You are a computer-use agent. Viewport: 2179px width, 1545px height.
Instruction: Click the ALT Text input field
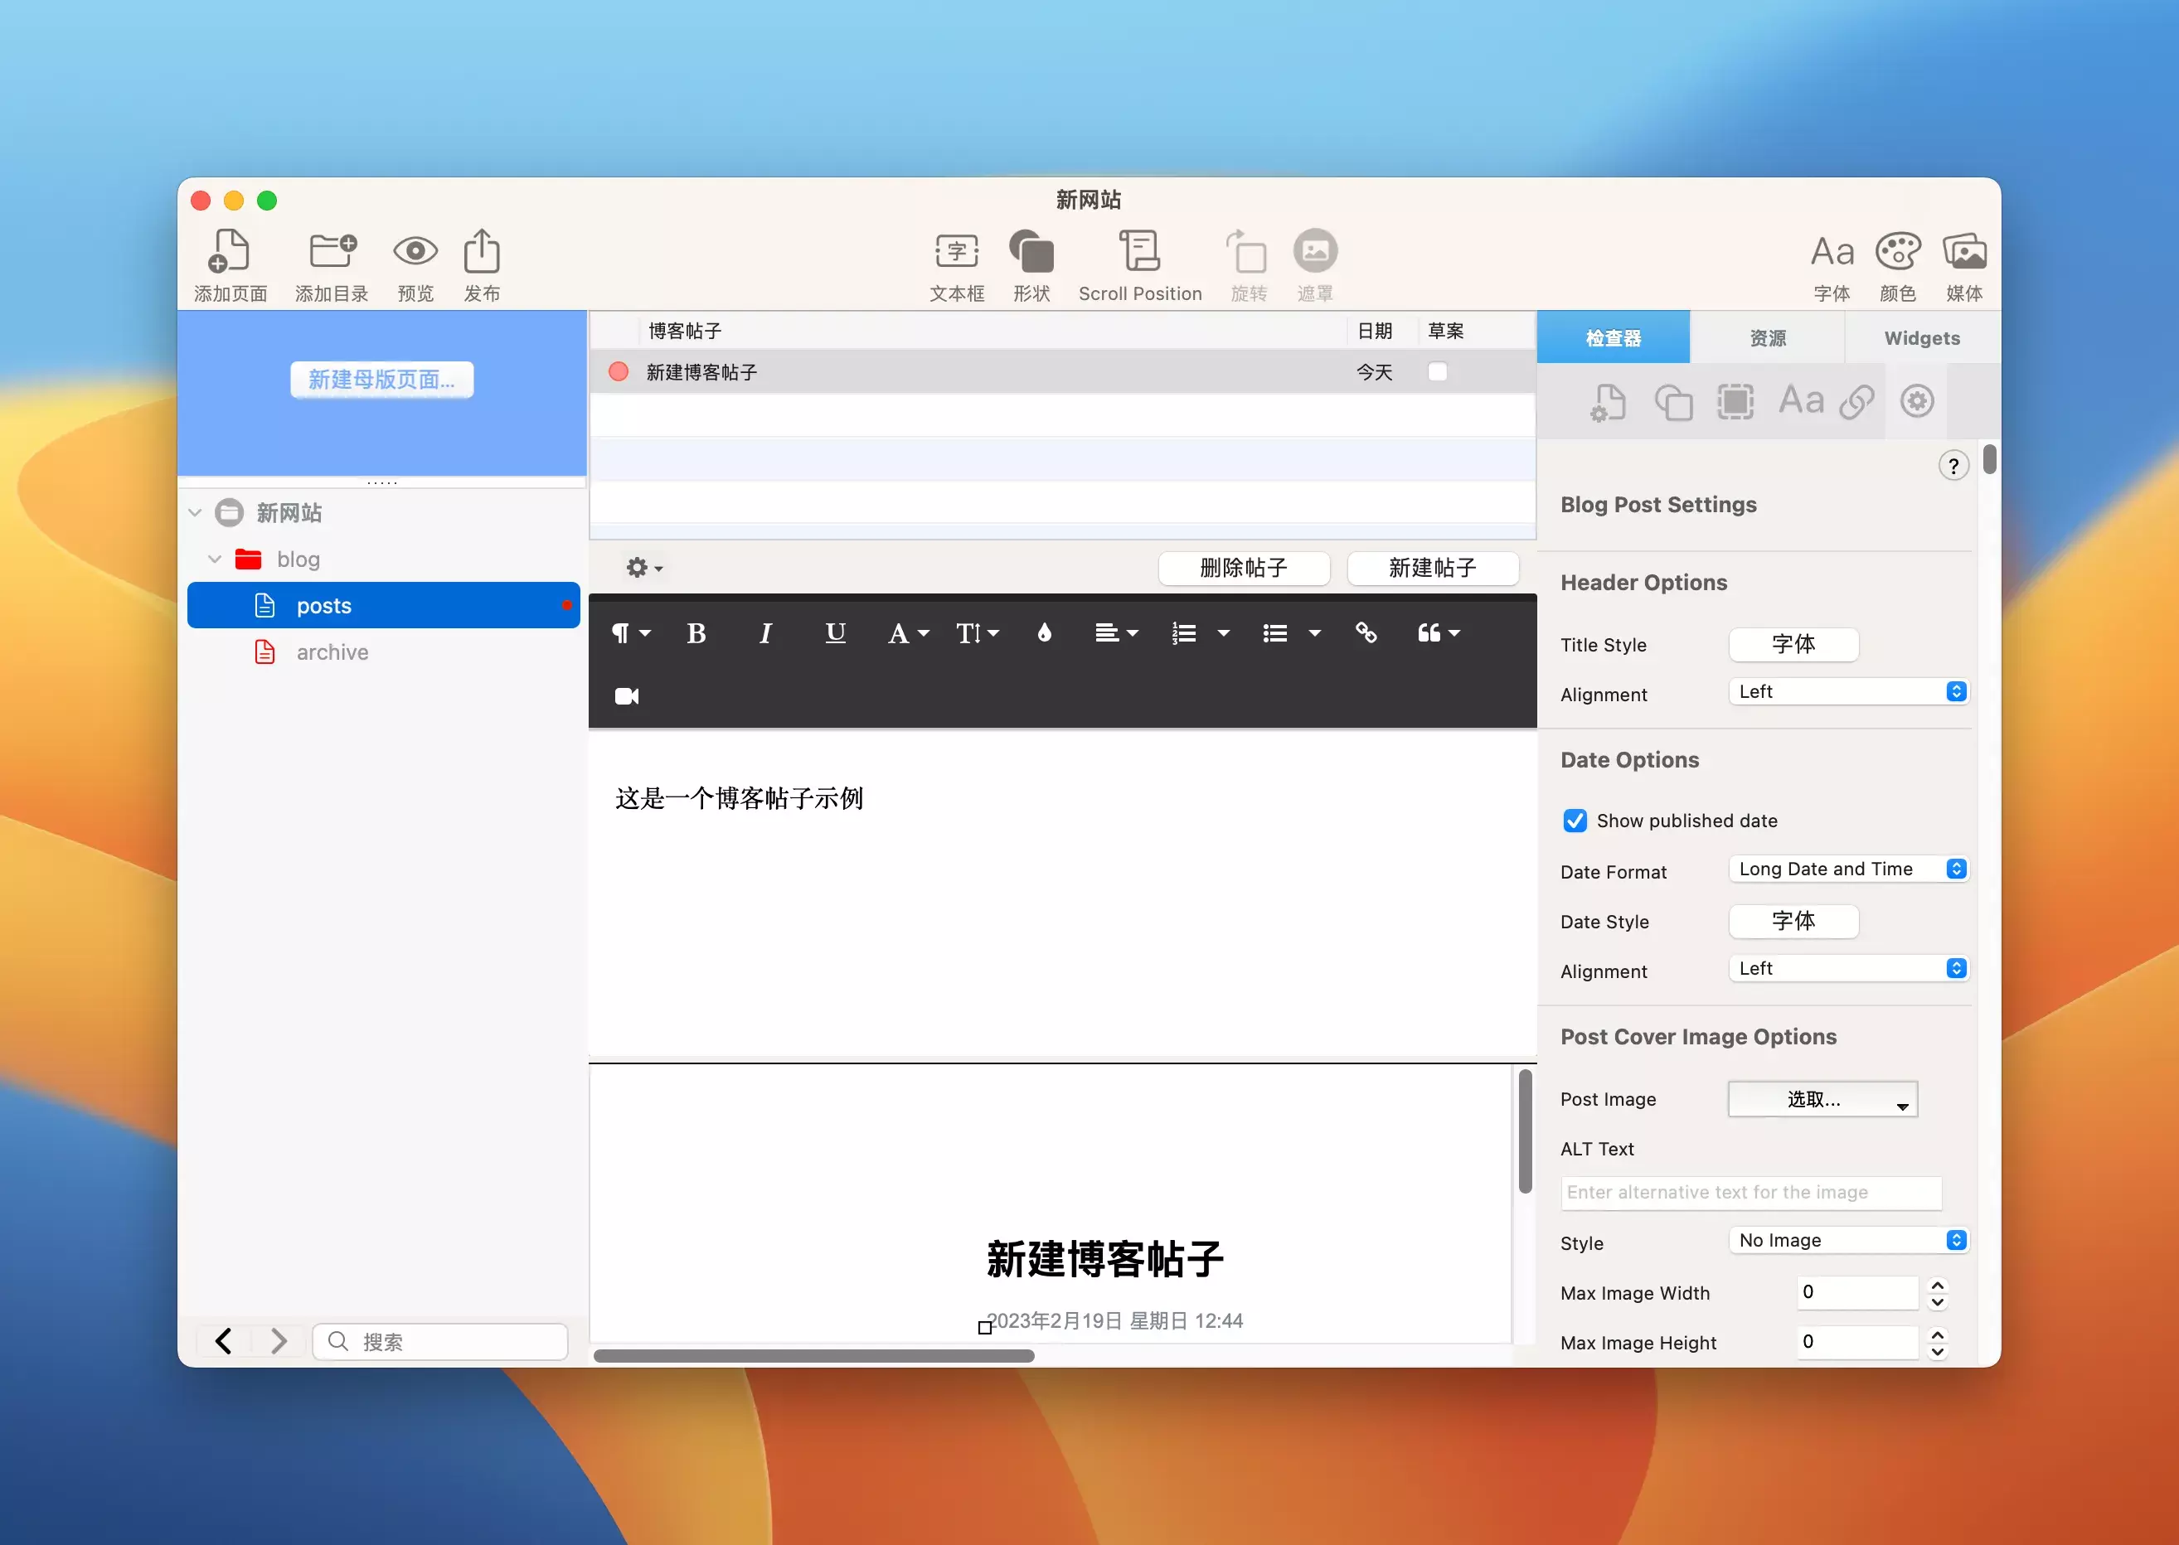1750,1192
